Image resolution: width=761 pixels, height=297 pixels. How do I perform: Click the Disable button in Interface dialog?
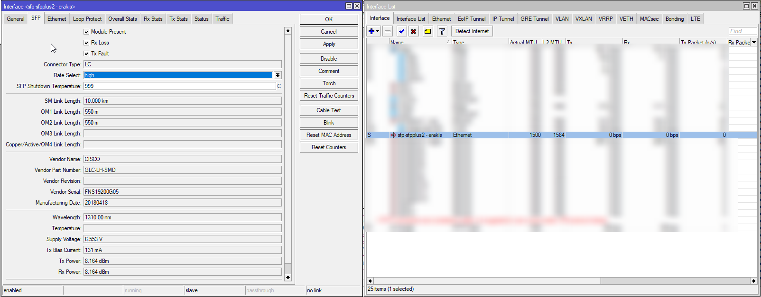[x=329, y=59]
